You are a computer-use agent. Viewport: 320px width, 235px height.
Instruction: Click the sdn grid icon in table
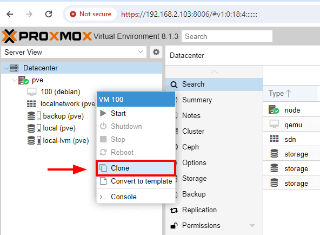point(274,139)
